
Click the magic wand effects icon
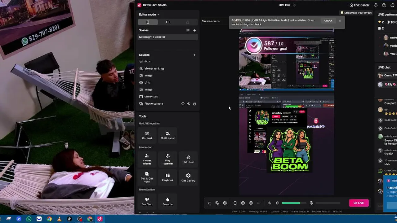click(x=209, y=203)
